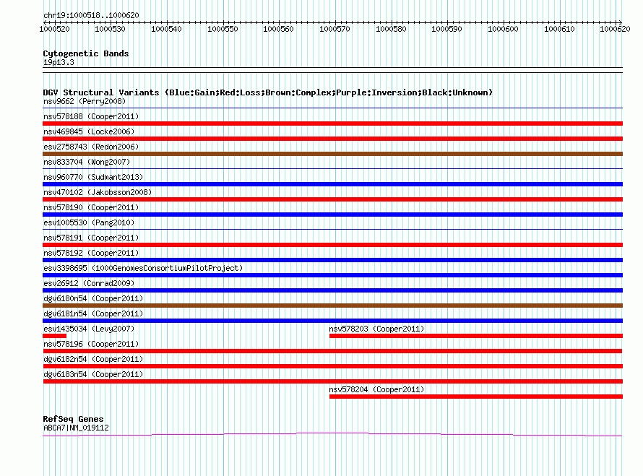Click the red loss bar of nsv578188
The image size is (643, 476).
point(332,124)
